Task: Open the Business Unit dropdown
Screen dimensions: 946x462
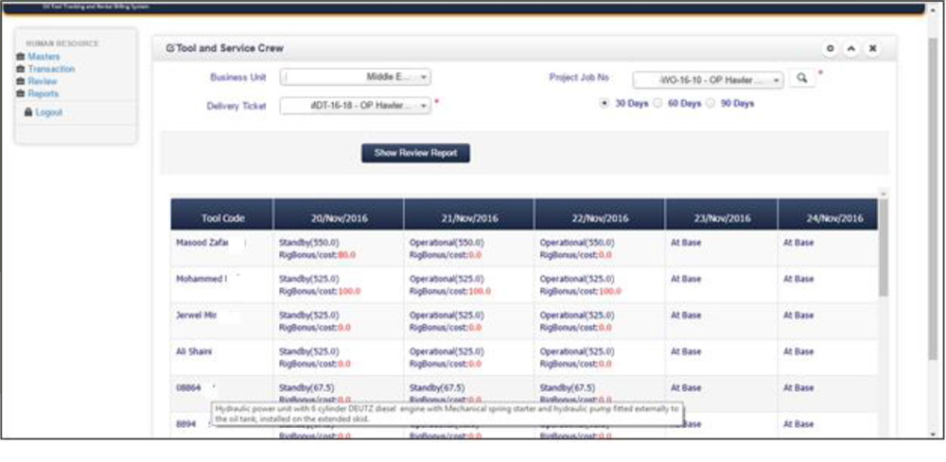Action: coord(356,77)
